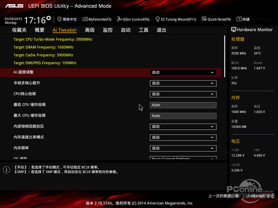Click EzMode(F7) button
Viewport: 278px width, 208px height.
261,196
